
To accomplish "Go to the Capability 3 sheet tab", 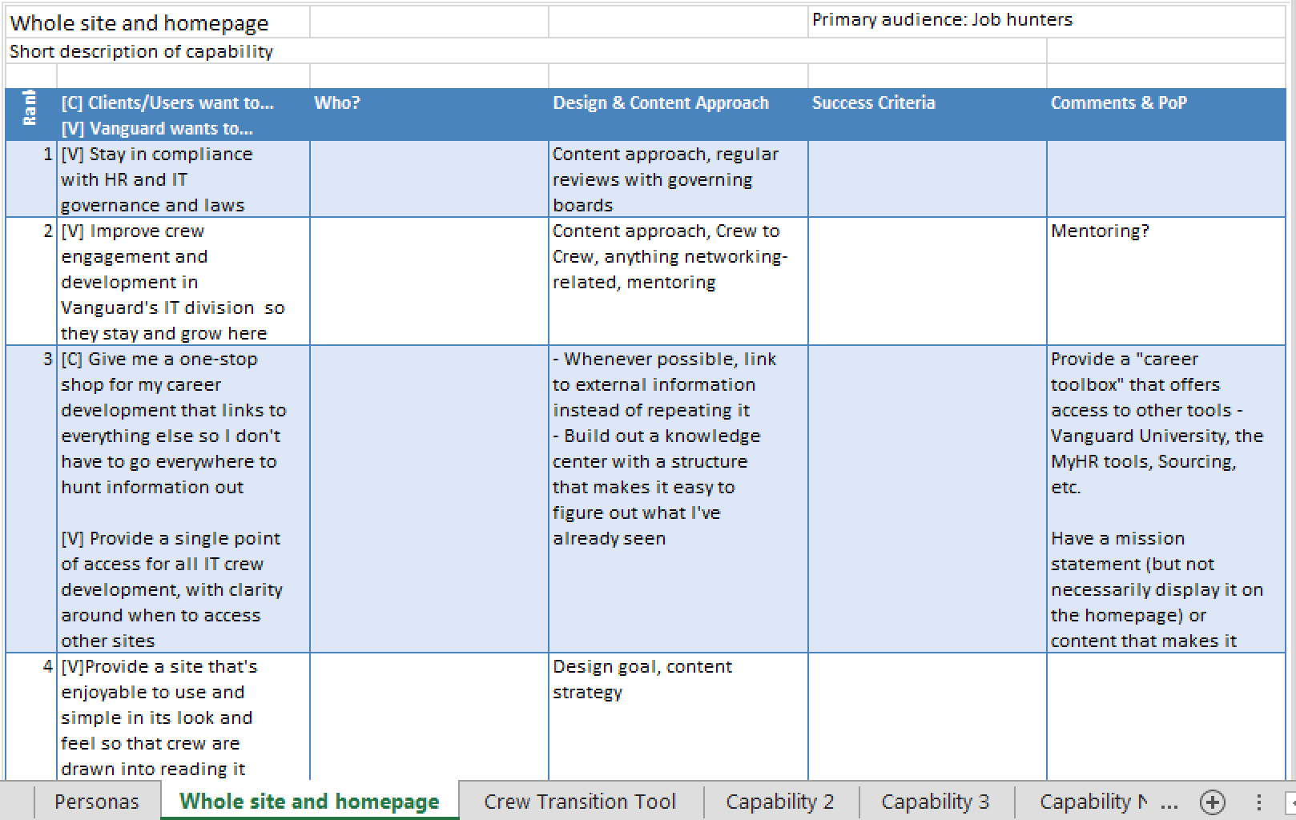I will 936,802.
